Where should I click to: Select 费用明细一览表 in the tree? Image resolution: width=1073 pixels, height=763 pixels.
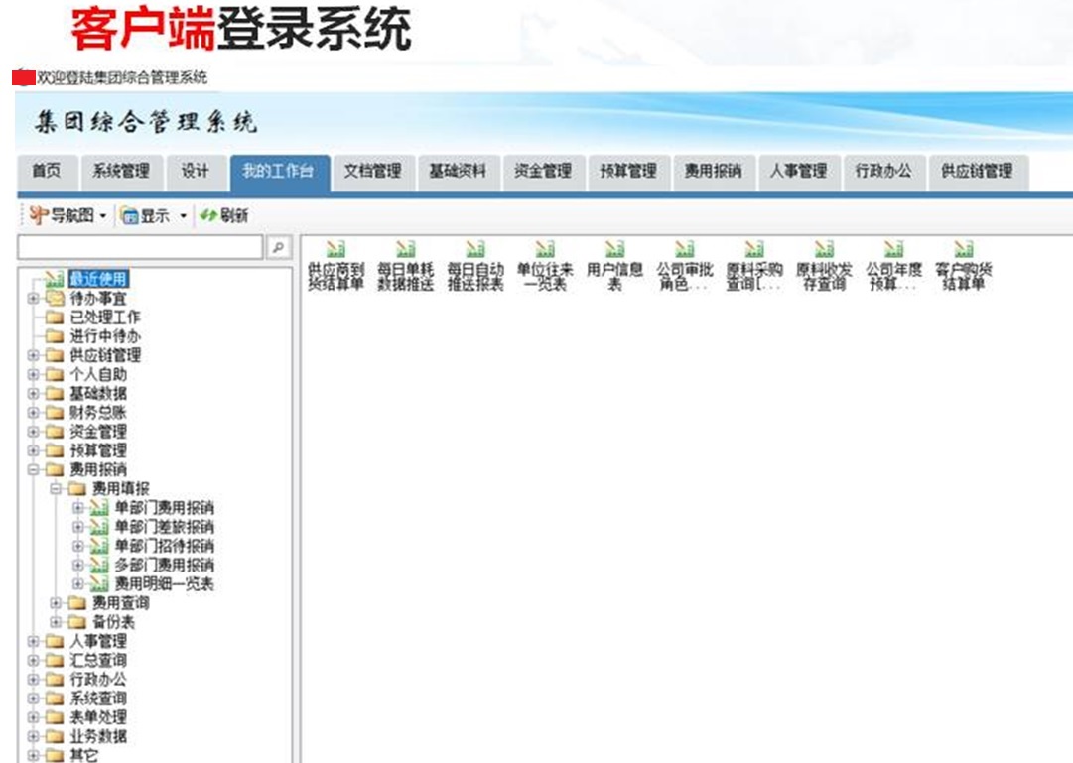click(164, 584)
